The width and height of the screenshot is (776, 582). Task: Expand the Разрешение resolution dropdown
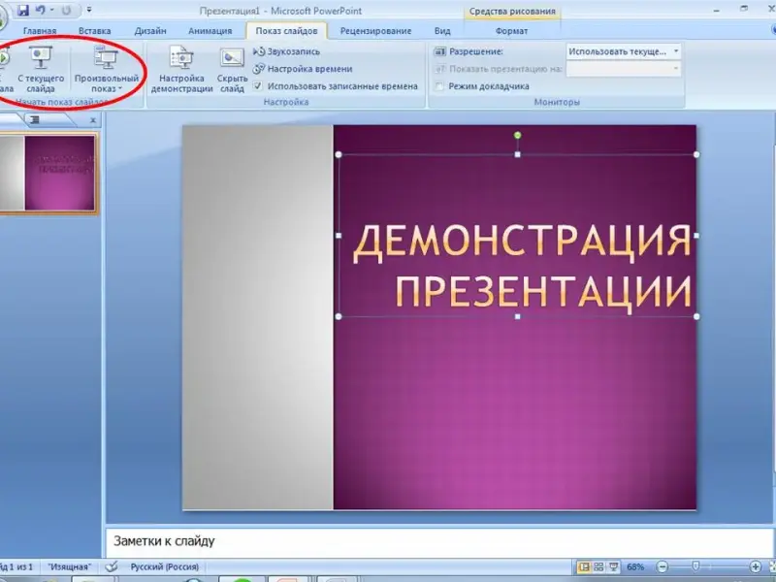(675, 51)
